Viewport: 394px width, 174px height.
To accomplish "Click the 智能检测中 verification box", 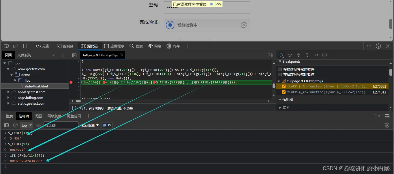I will [207, 25].
